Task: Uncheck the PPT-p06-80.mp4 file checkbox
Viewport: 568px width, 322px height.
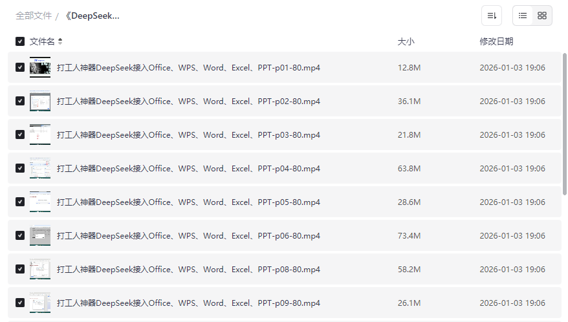Action: (x=20, y=235)
